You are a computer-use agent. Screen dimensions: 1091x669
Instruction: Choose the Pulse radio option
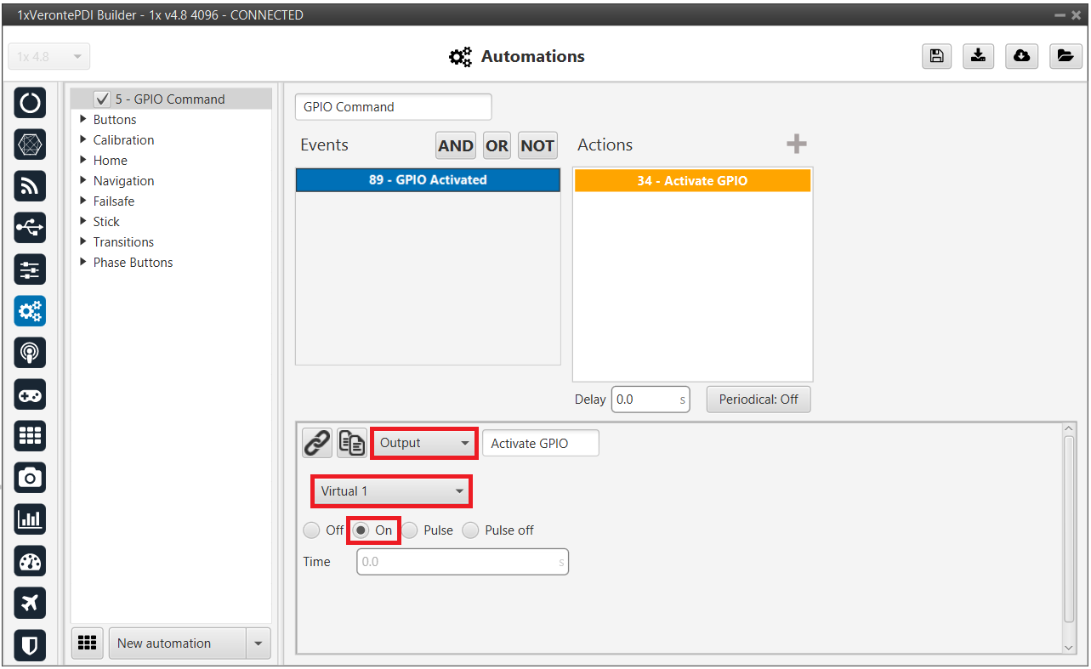[411, 530]
